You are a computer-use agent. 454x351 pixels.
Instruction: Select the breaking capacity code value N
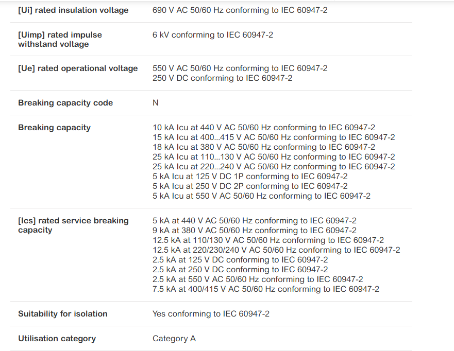coord(156,103)
